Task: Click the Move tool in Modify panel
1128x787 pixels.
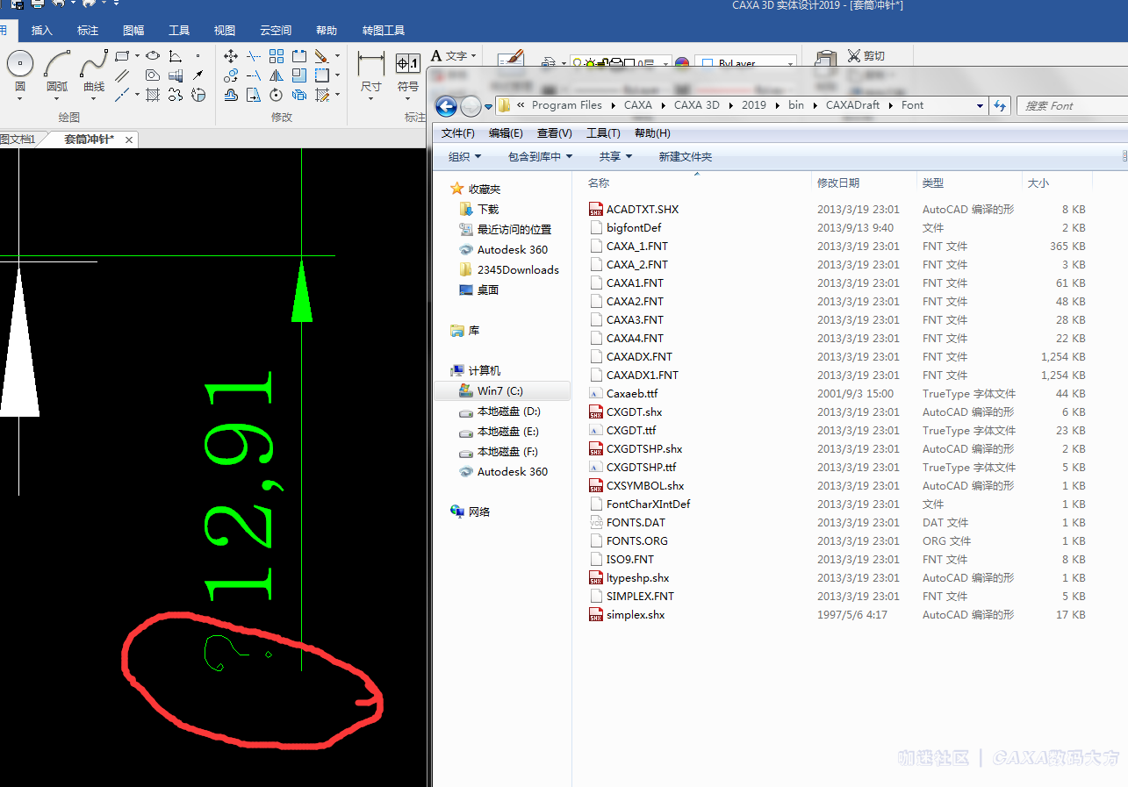Action: pos(231,56)
